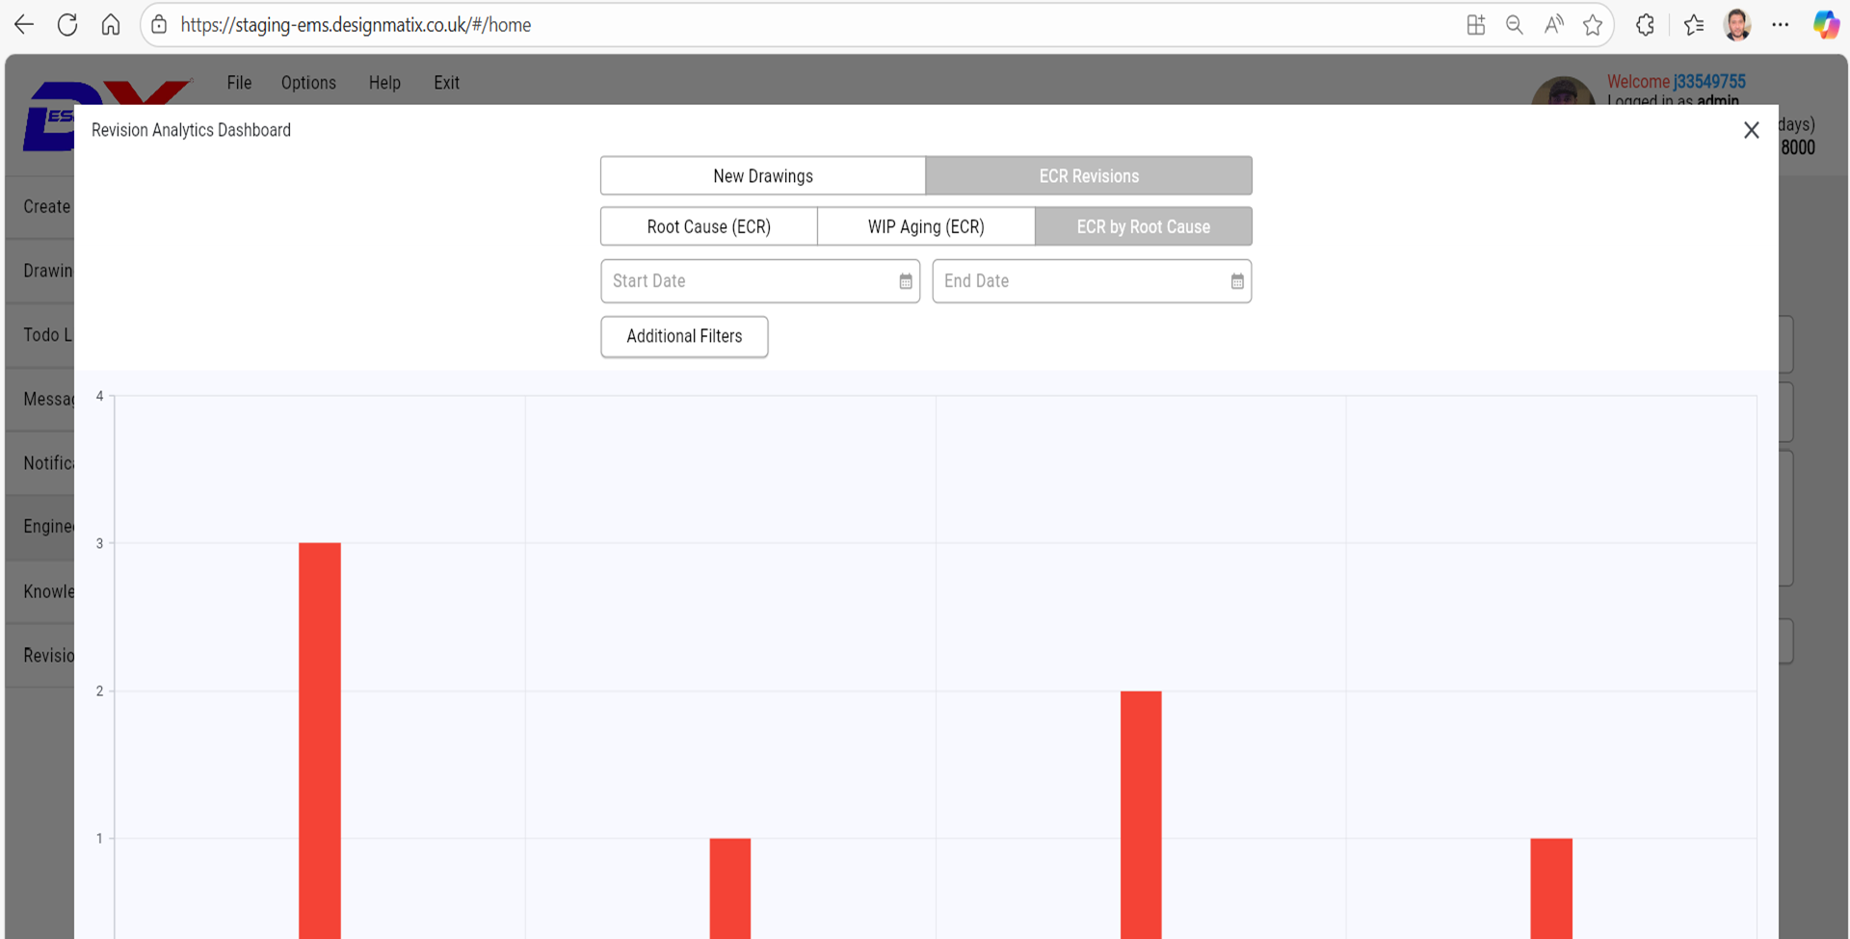1850x939 pixels.
Task: Add page to favorites star icon
Action: click(1592, 25)
